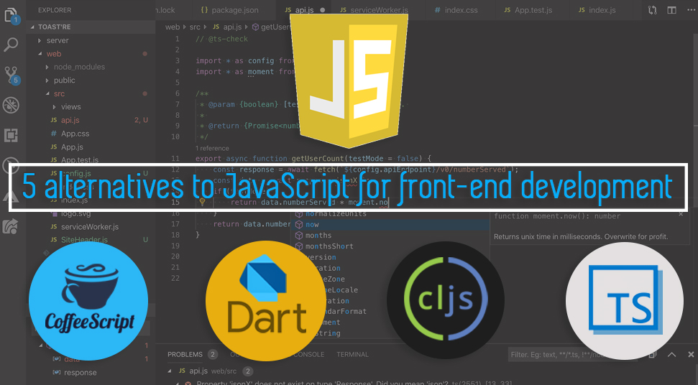The height and width of the screenshot is (385, 698).
Task: Click the CSS hash icon beside App.css
Action: 53,134
